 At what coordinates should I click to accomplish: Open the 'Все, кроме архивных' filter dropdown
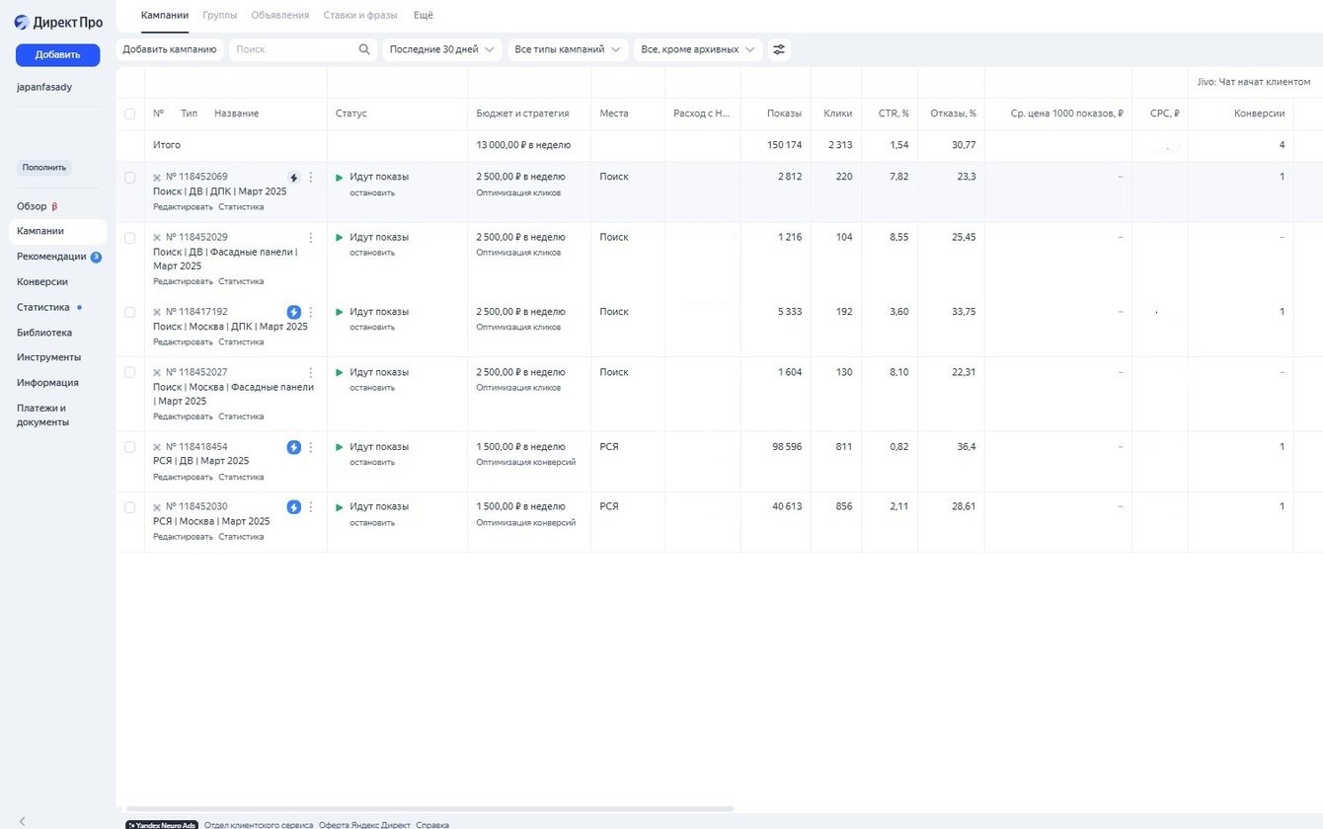[698, 49]
